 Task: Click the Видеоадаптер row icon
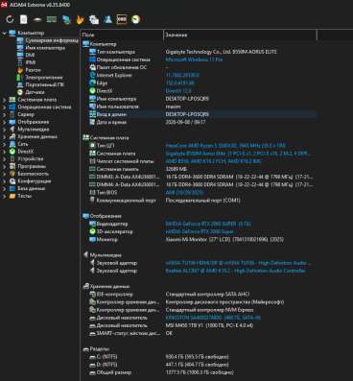point(92,224)
